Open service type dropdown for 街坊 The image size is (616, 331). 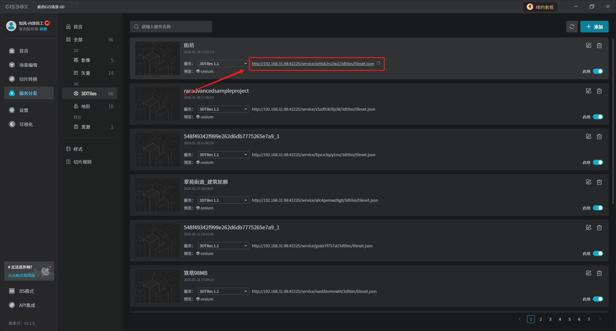pos(223,64)
